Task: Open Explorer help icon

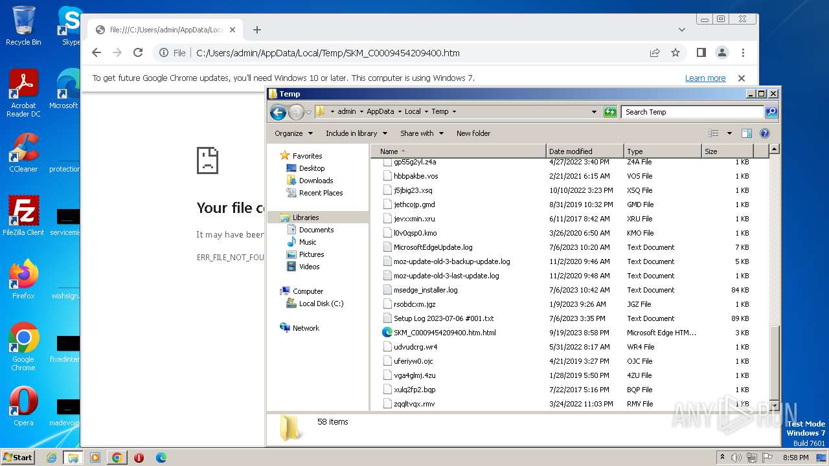Action: [765, 133]
